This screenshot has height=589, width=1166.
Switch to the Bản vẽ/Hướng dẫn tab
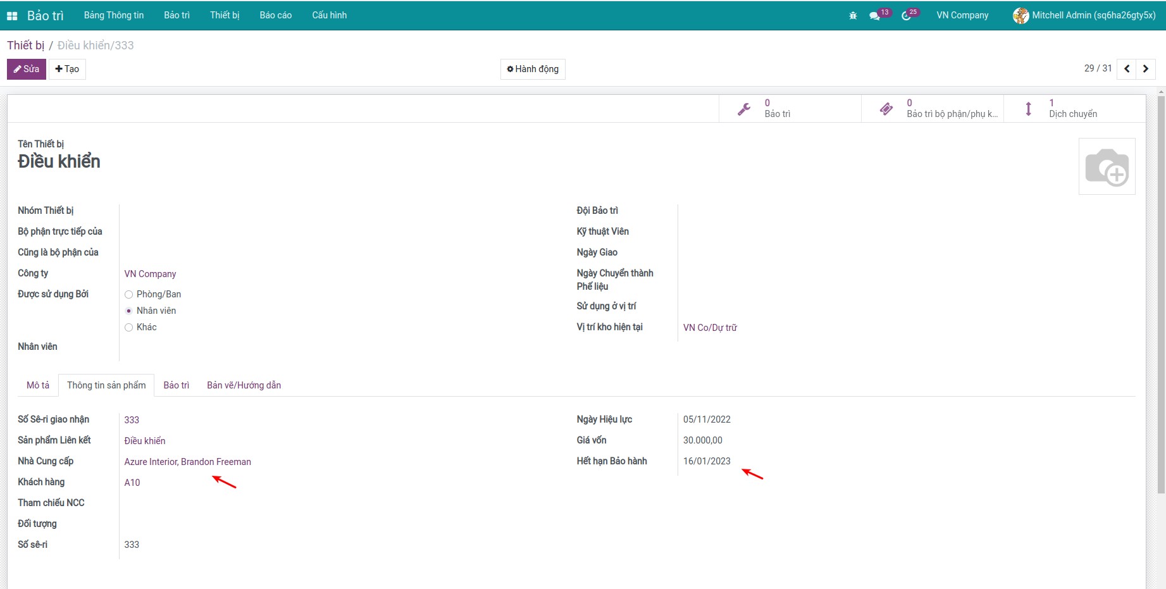(244, 385)
